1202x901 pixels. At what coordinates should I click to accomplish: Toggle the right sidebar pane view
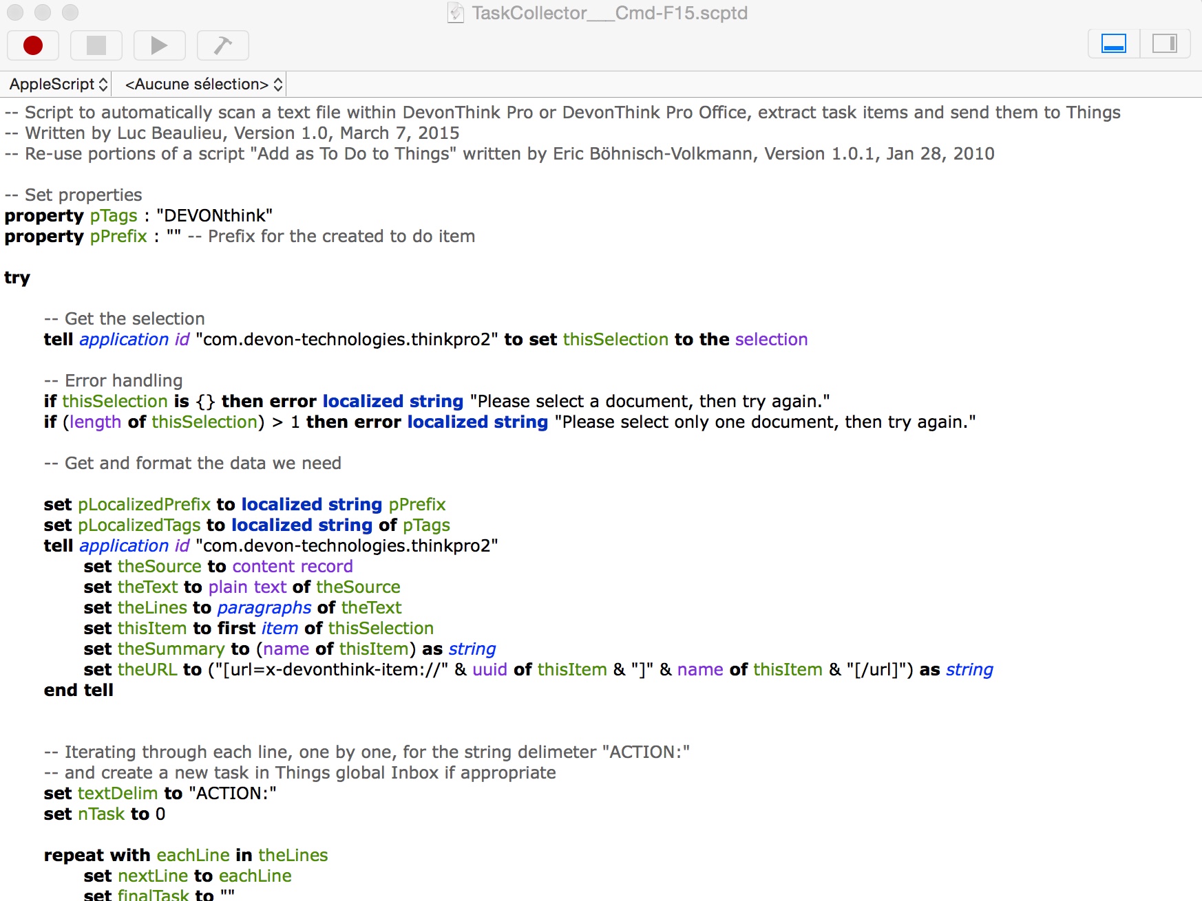coord(1165,44)
